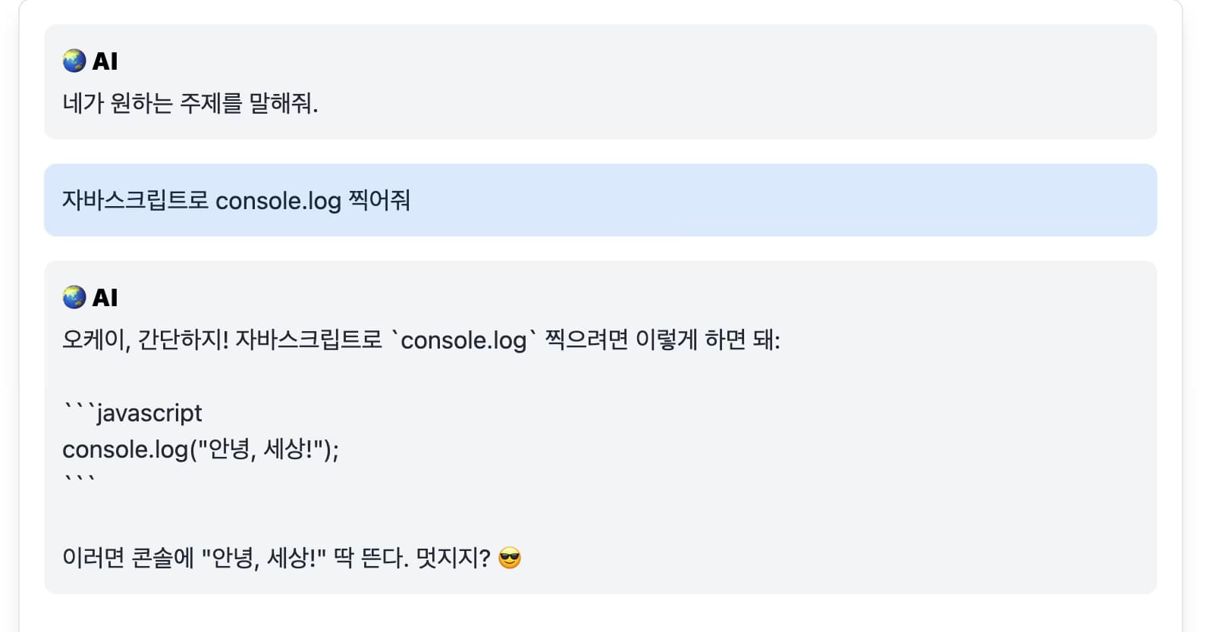
Task: Click the globe emoji above the console.log answer
Action: tap(74, 297)
